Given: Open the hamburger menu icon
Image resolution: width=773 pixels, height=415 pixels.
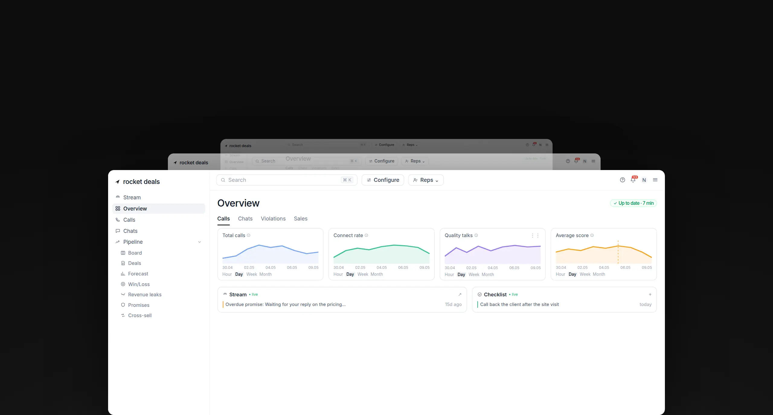Looking at the screenshot, I should 655,180.
